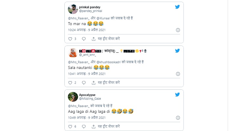The image size is (230, 131).
Task: Reply to prinkal pandey's tweet
Action: pos(84,39)
